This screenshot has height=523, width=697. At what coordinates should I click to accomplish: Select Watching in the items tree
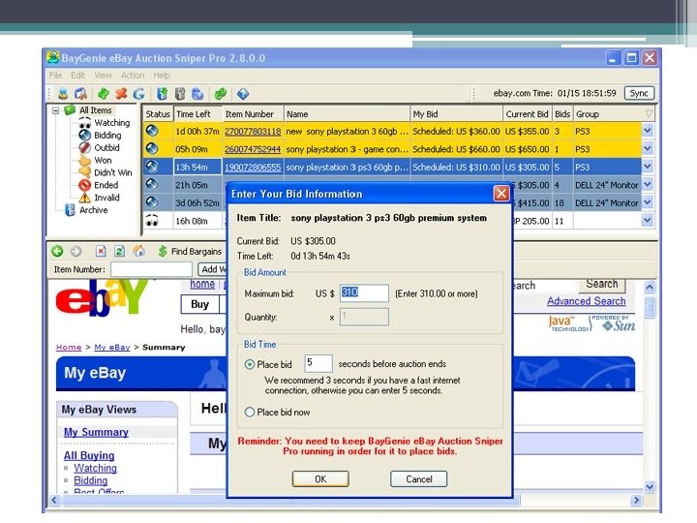[111, 123]
